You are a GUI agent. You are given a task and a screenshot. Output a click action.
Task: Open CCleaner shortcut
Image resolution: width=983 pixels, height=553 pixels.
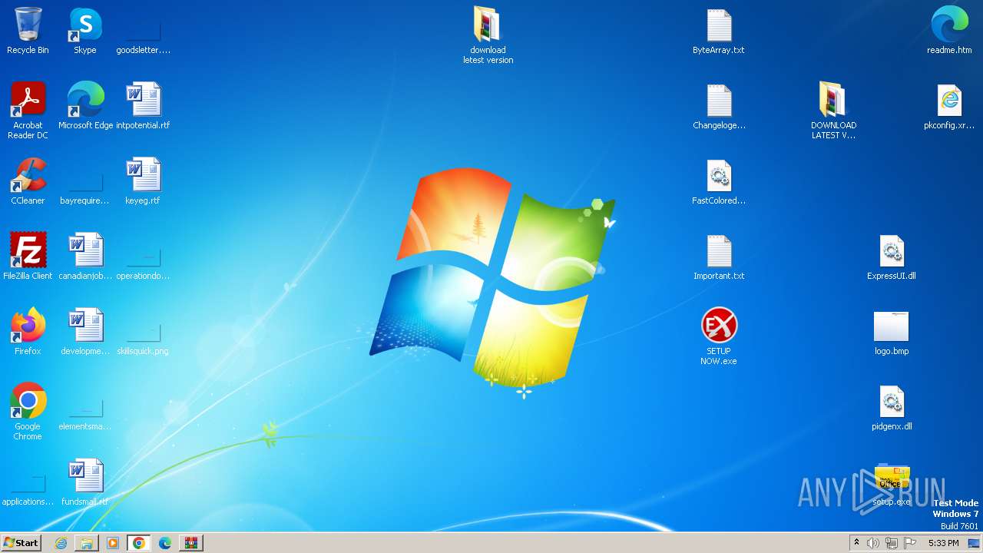pos(28,181)
